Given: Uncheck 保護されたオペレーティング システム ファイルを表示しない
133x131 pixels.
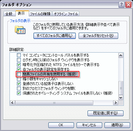Looking at the screenshot, I should coord(19,93).
